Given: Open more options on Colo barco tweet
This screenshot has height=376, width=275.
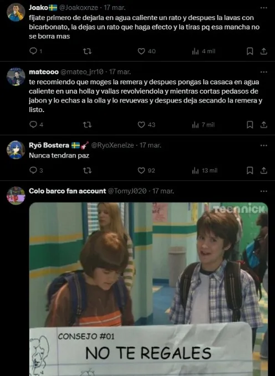Looking at the screenshot, I should [x=263, y=191].
